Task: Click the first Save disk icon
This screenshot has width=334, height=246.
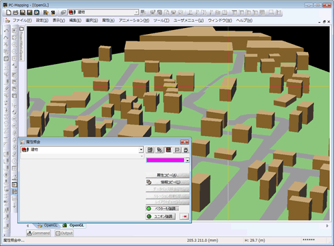Action: pyautogui.click(x=23, y=13)
